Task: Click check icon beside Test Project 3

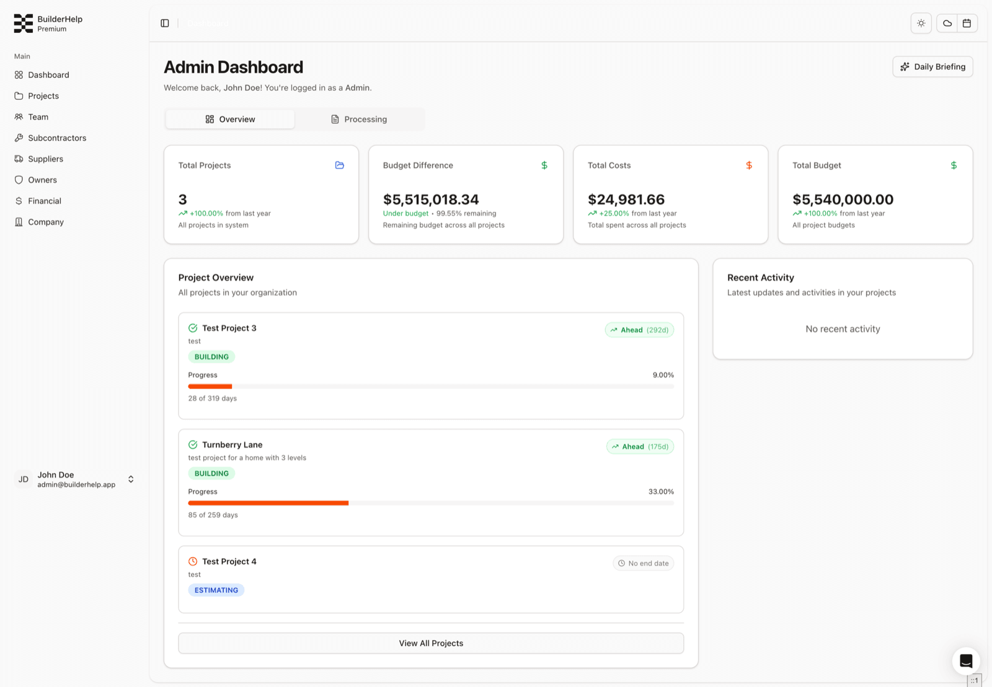Action: (193, 328)
